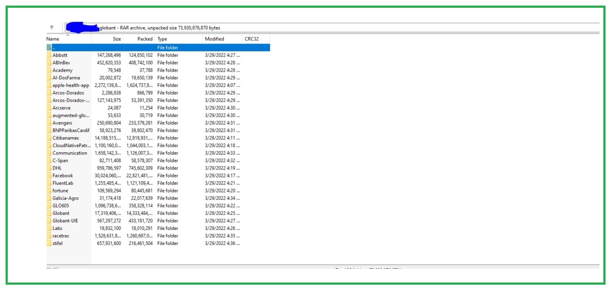Click the ABInBev folder icon
The height and width of the screenshot is (289, 609).
[x=49, y=63]
